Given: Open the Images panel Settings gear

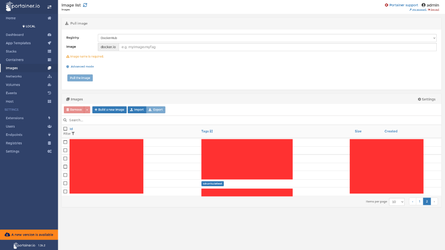Looking at the screenshot, I should [x=426, y=99].
